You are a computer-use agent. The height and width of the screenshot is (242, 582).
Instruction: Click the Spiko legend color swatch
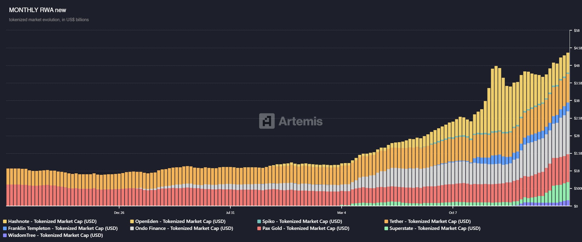pyautogui.click(x=259, y=221)
